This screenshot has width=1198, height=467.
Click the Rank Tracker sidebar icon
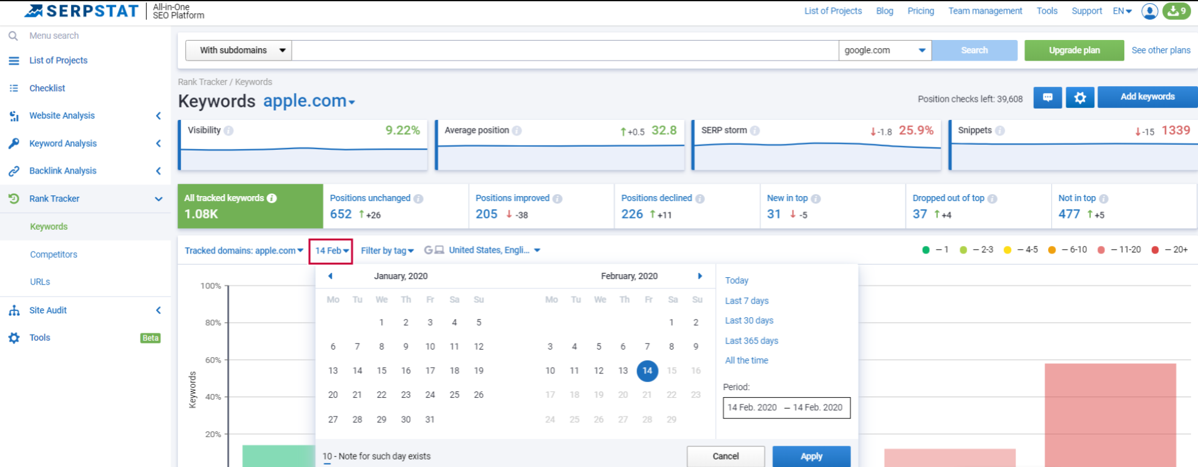point(14,199)
